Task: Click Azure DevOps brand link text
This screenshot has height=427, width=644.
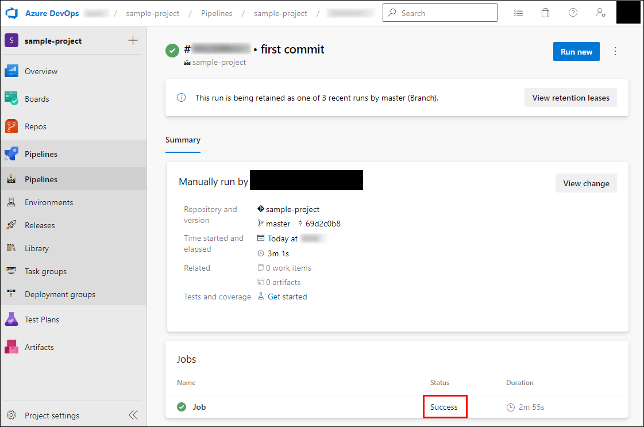Action: (52, 13)
